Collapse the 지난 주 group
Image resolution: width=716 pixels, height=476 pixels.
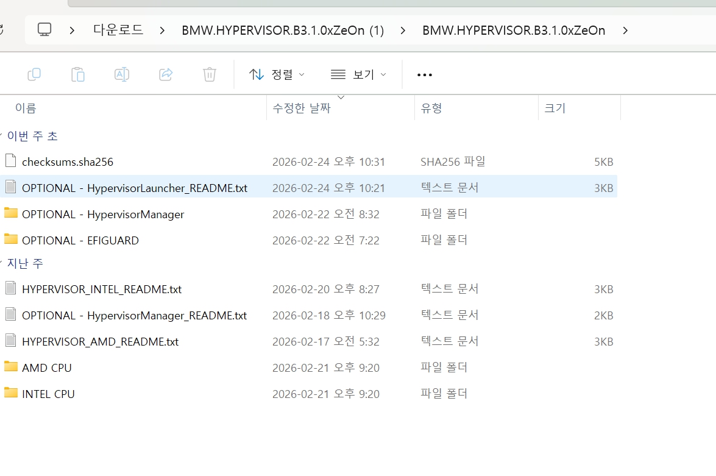(2, 263)
